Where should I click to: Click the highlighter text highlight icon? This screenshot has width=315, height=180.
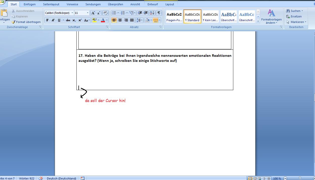[94, 20]
